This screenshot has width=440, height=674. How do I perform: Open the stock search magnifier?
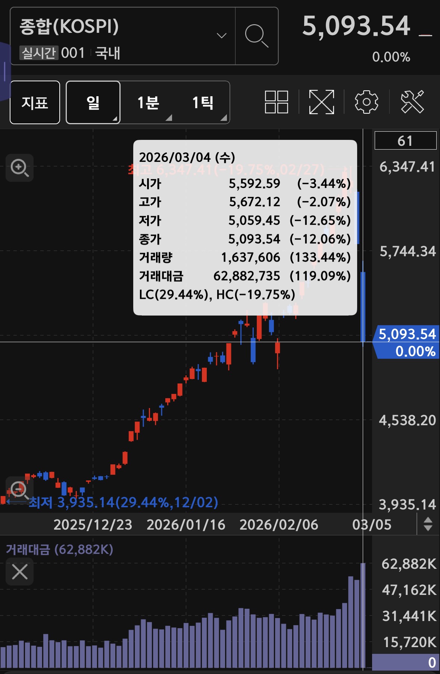pos(257,36)
